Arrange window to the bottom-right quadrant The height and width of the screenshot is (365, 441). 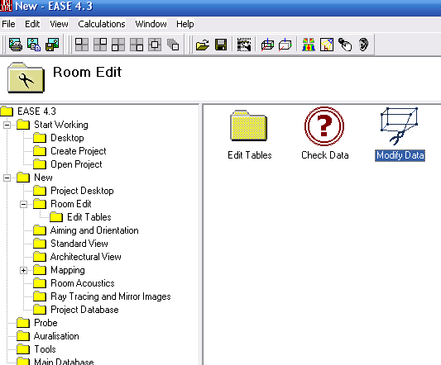(137, 45)
